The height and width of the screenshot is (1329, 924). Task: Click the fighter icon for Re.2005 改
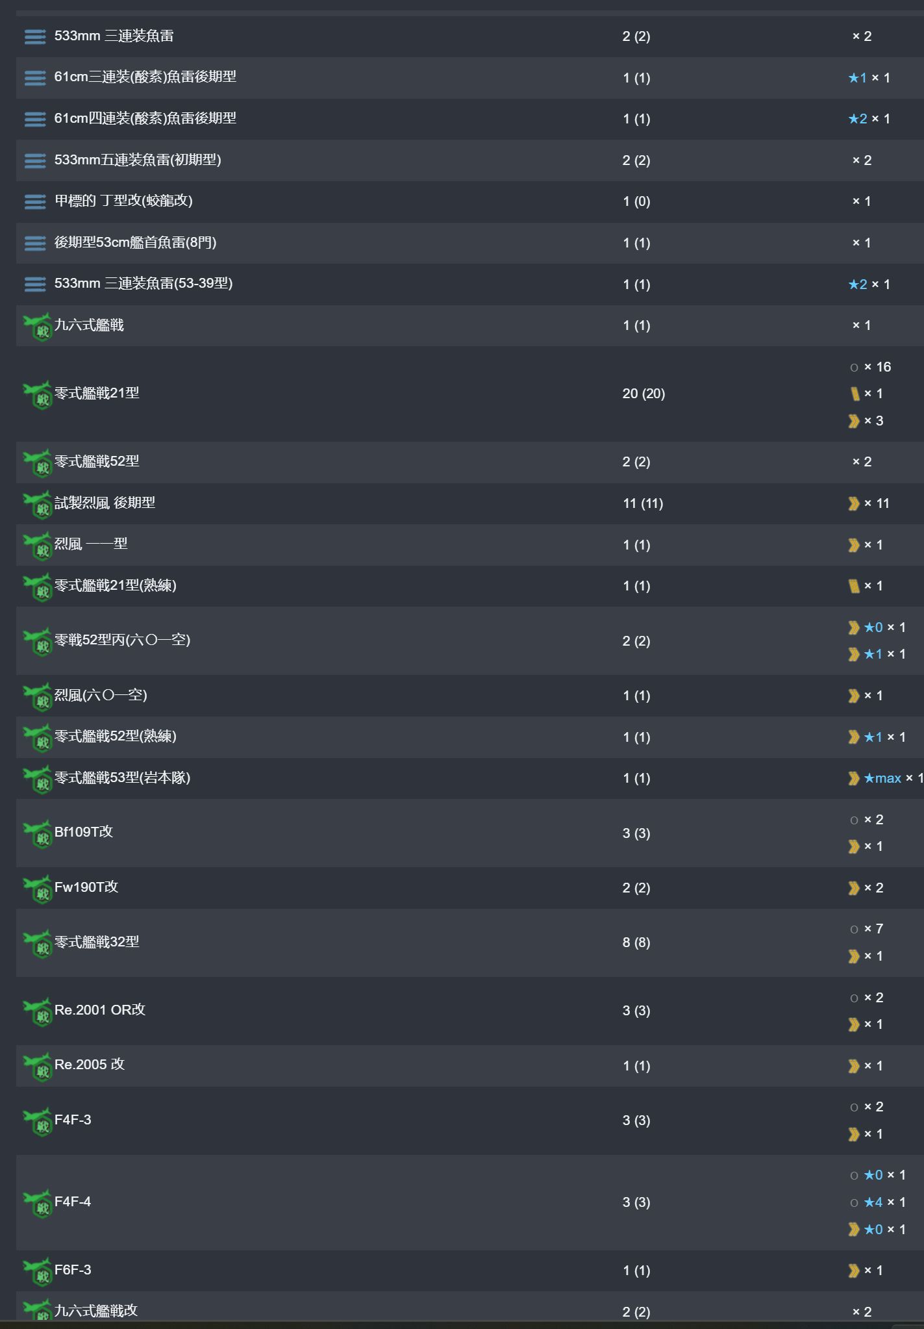37,1066
